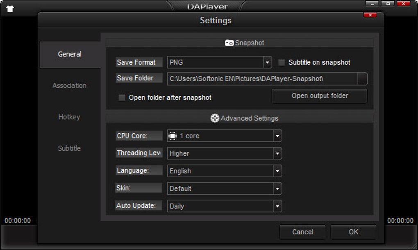Expand the Skin dropdown
This screenshot has width=418, height=250.
(x=277, y=189)
